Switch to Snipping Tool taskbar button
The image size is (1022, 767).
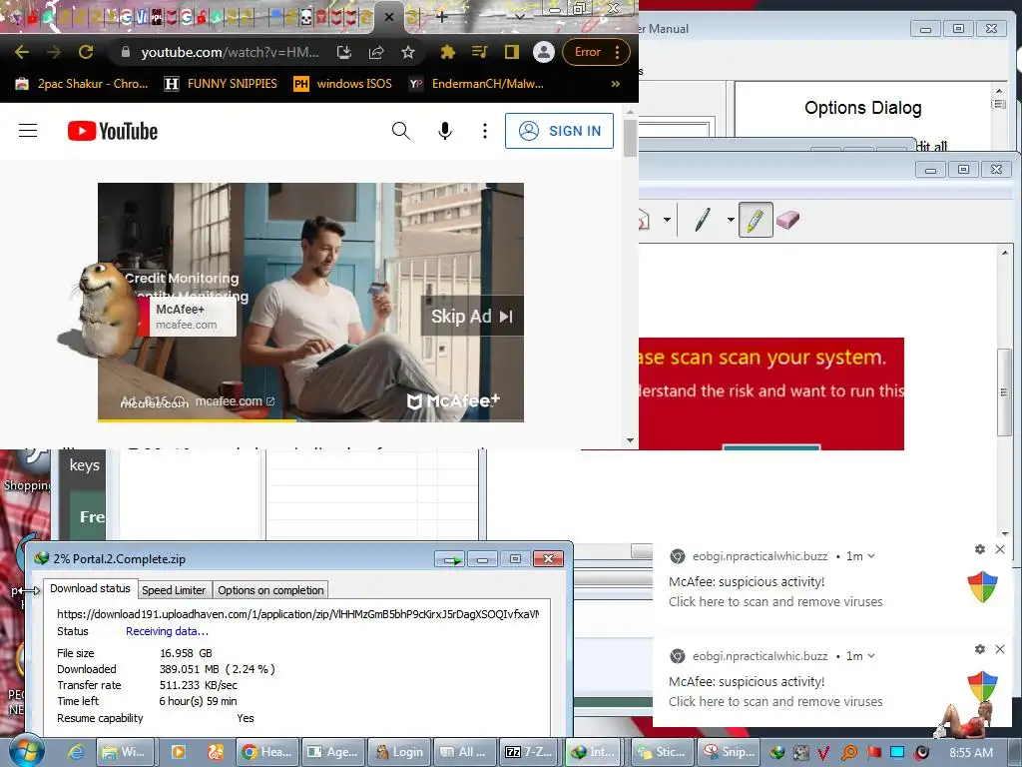tap(729, 752)
